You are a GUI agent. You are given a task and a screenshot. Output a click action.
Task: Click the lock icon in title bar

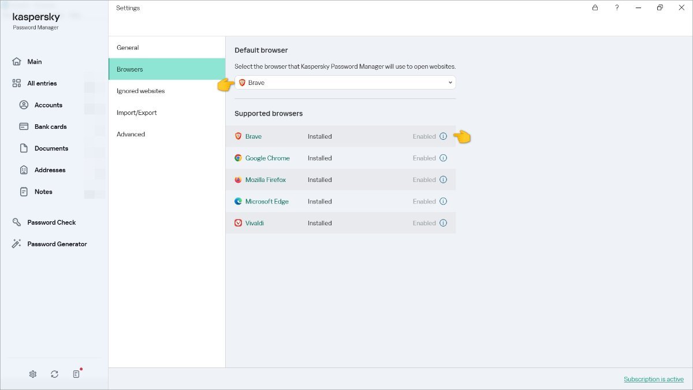tap(595, 8)
